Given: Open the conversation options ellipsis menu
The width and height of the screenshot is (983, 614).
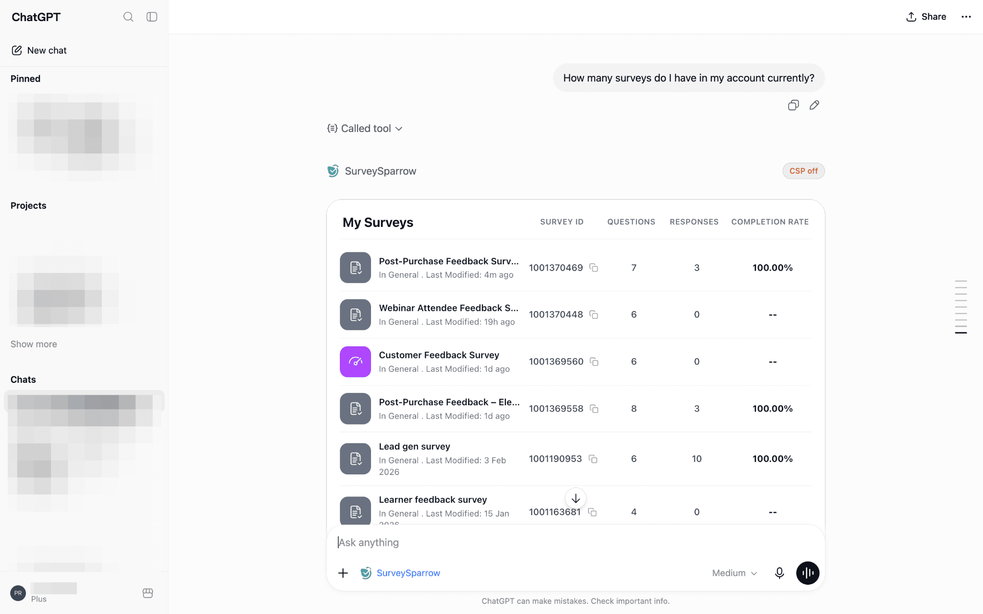Looking at the screenshot, I should point(966,17).
